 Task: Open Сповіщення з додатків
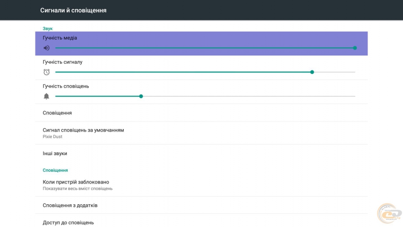point(70,205)
